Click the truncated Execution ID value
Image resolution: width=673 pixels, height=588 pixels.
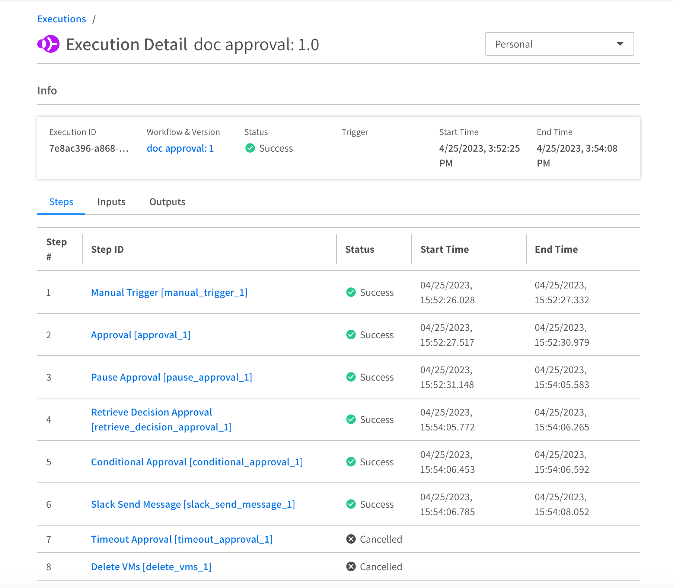[x=89, y=148]
